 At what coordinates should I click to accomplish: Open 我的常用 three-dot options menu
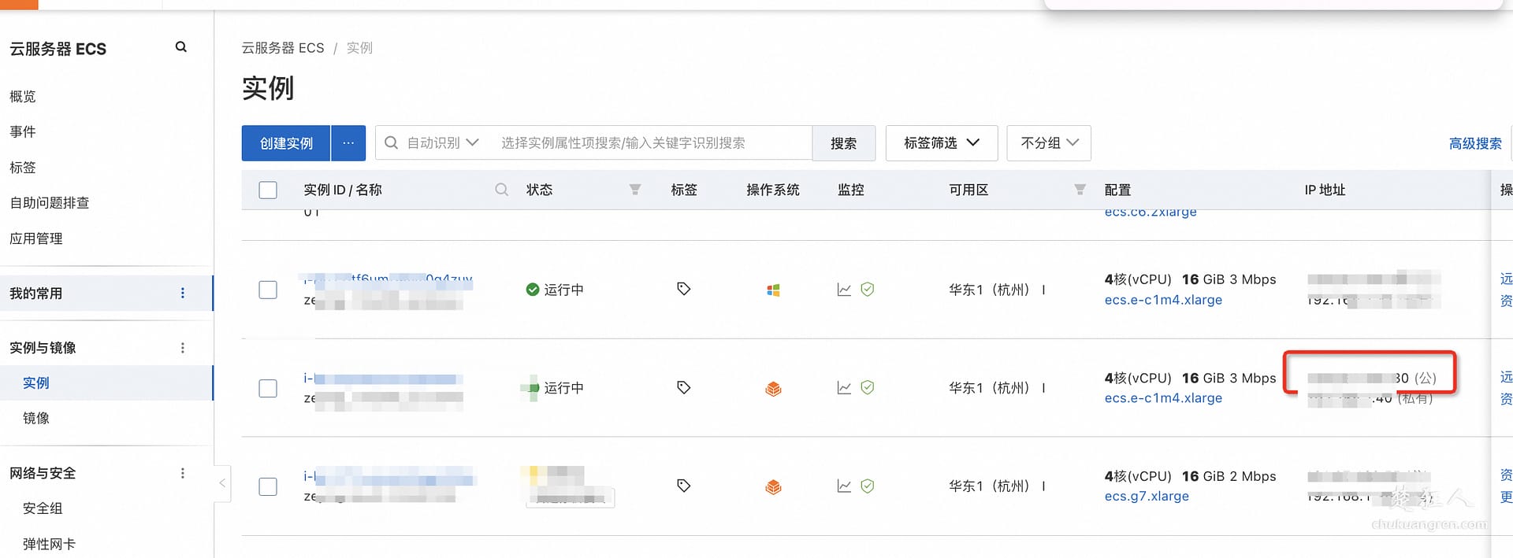(x=183, y=293)
